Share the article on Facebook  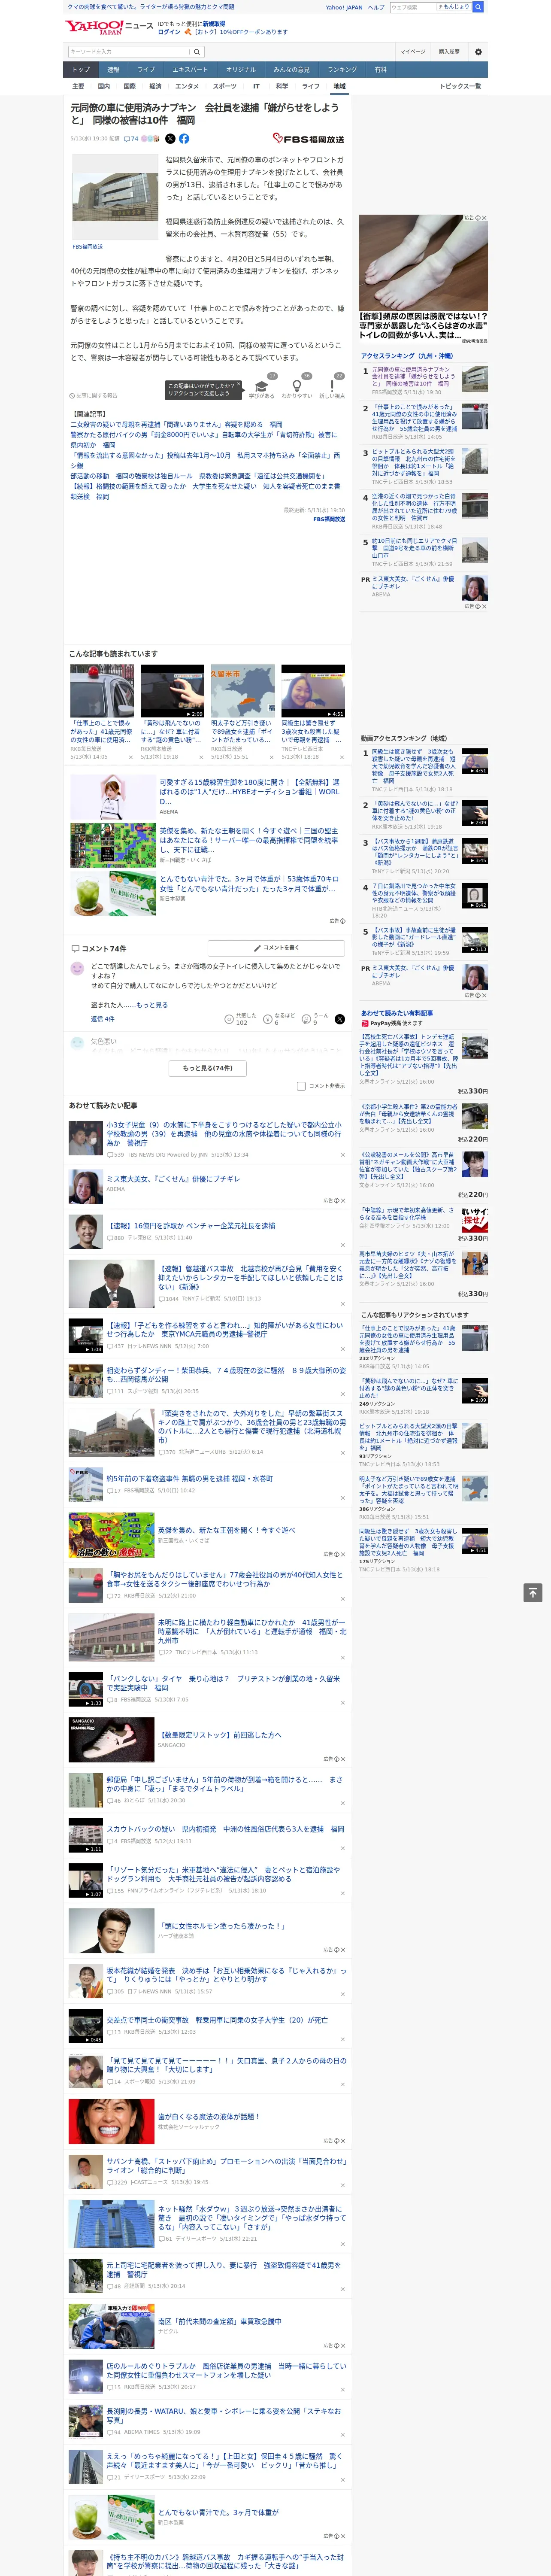click(184, 139)
